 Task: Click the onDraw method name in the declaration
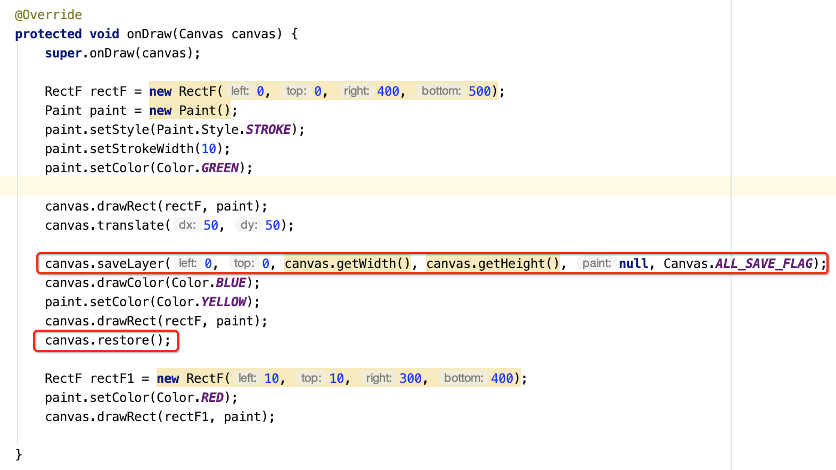pos(149,34)
